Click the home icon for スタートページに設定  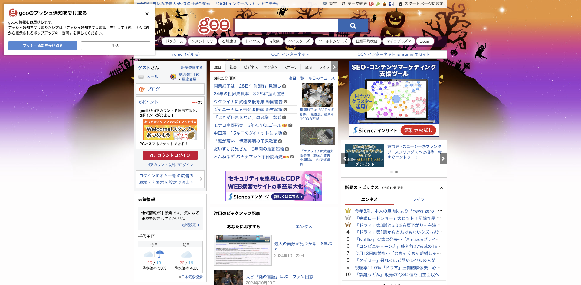tap(400, 4)
